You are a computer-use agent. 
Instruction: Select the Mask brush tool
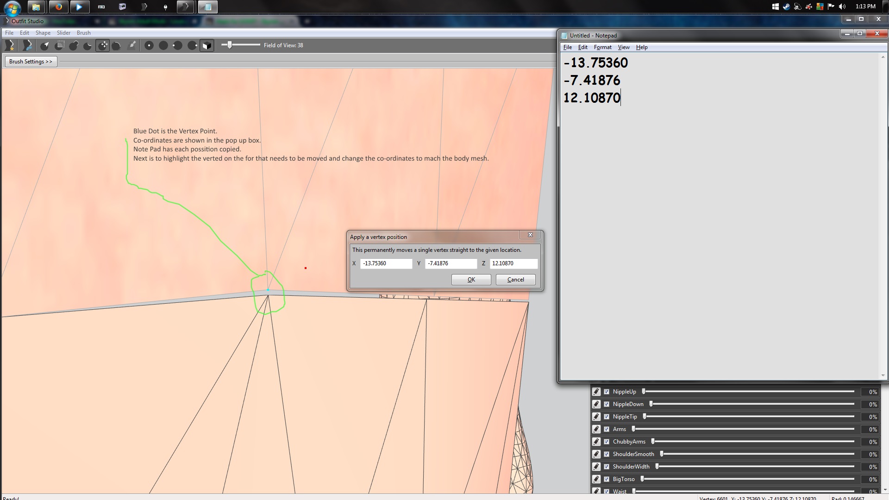59,45
